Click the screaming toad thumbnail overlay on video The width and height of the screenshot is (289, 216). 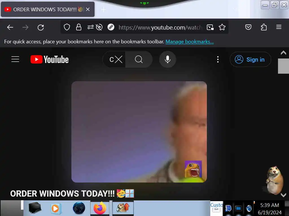click(193, 169)
